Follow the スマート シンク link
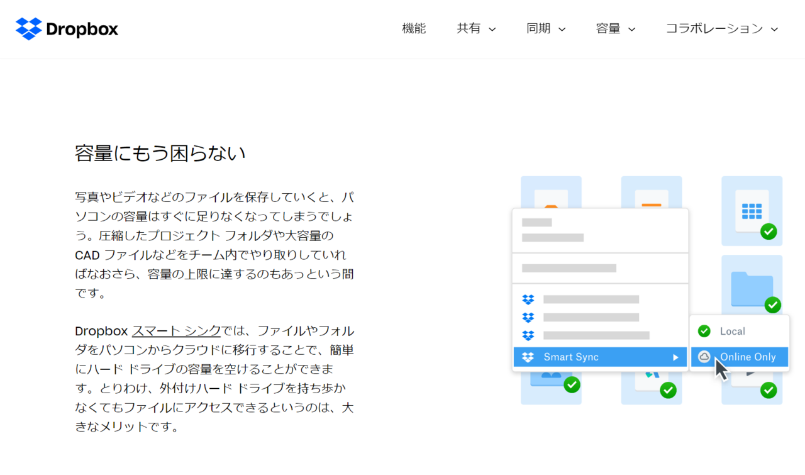This screenshot has height=475, width=805. click(x=176, y=331)
